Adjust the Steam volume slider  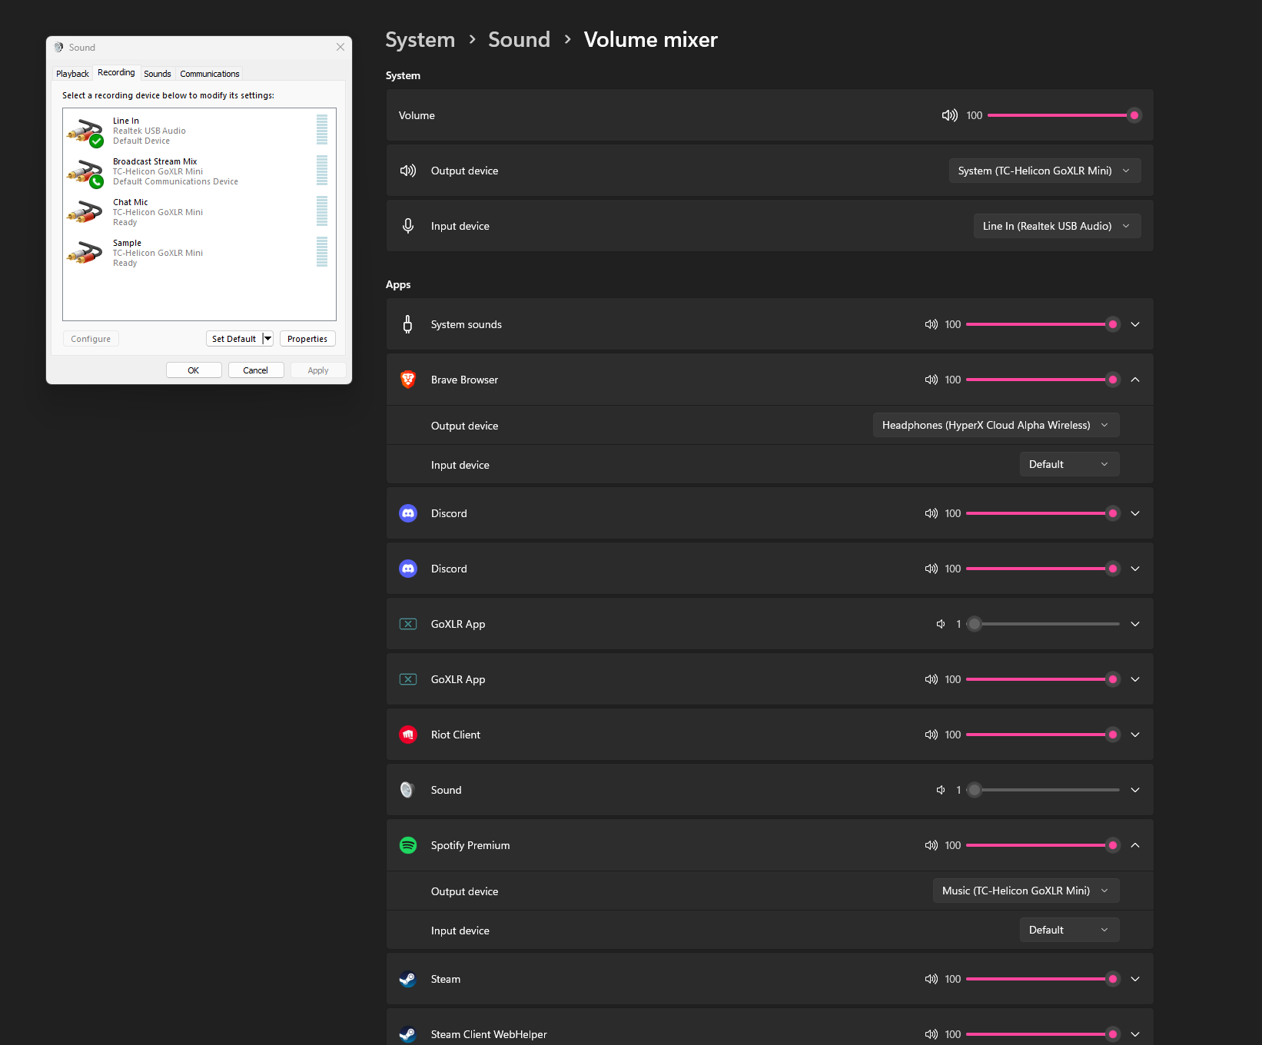click(x=1043, y=979)
